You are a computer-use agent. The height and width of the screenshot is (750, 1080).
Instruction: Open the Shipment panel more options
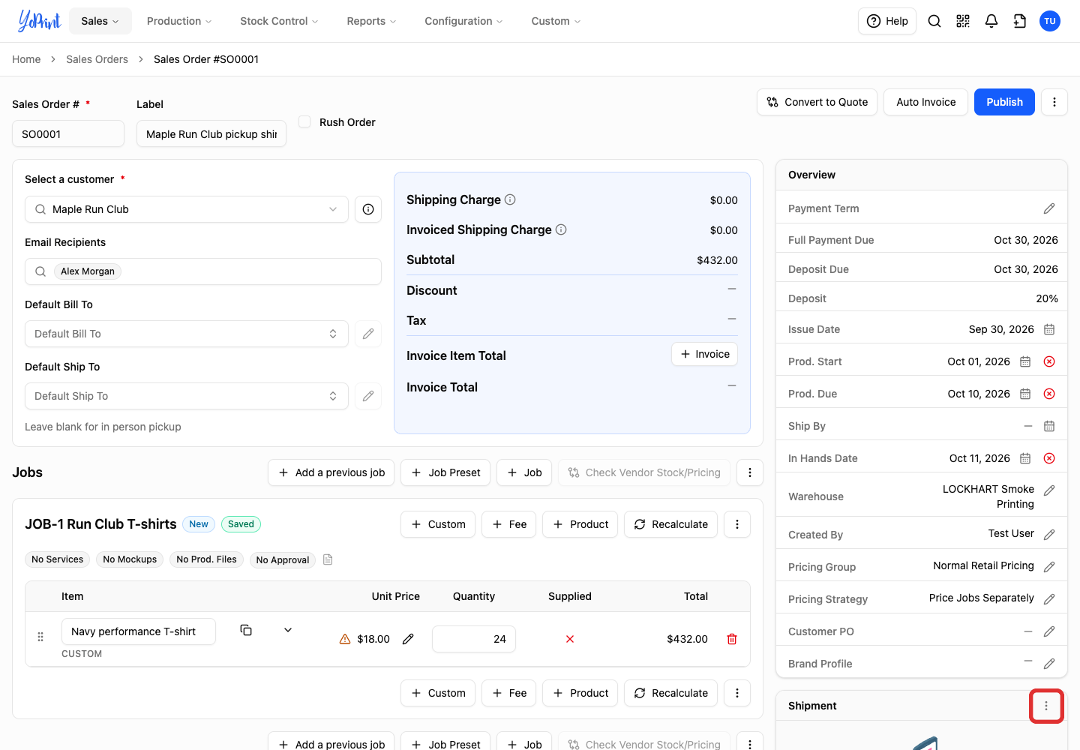tap(1046, 706)
